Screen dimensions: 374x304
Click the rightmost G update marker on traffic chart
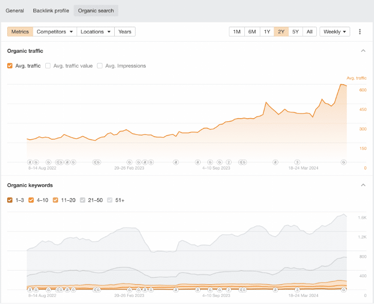[343, 162]
